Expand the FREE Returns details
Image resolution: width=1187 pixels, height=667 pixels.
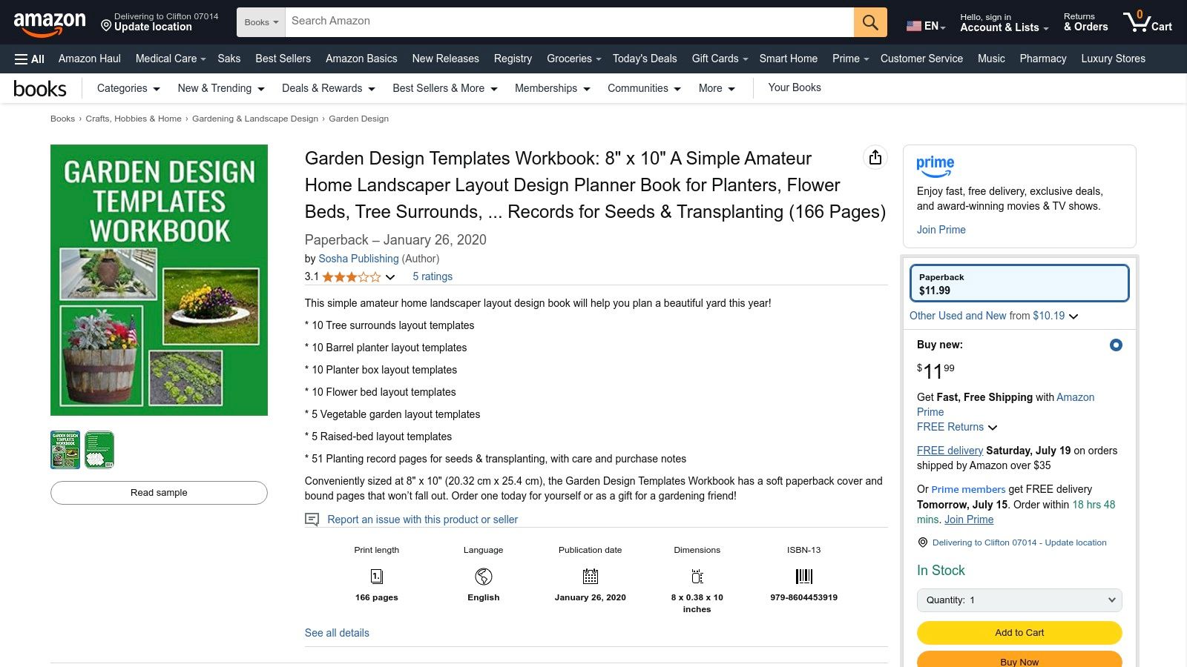957,427
